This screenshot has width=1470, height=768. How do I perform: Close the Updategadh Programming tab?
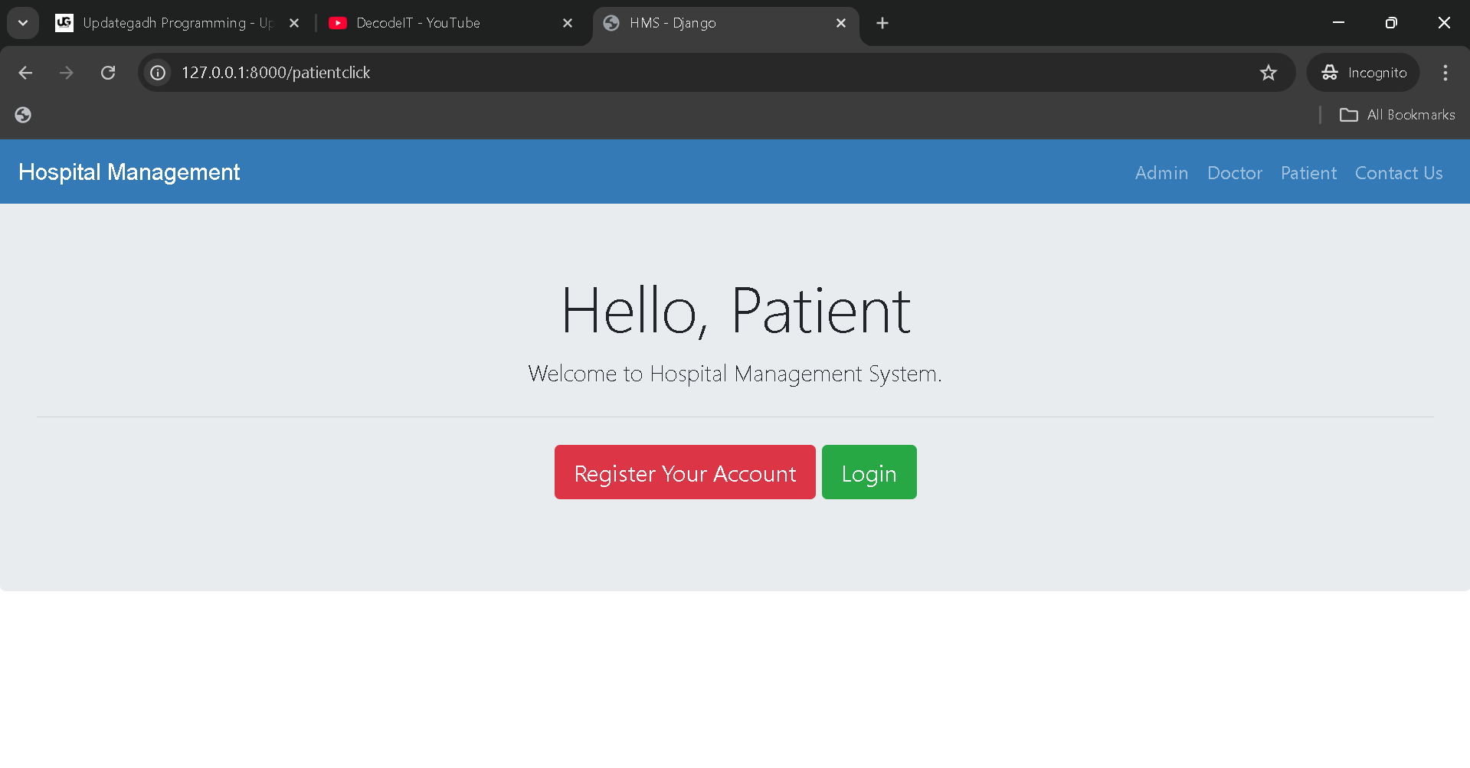[x=294, y=23]
